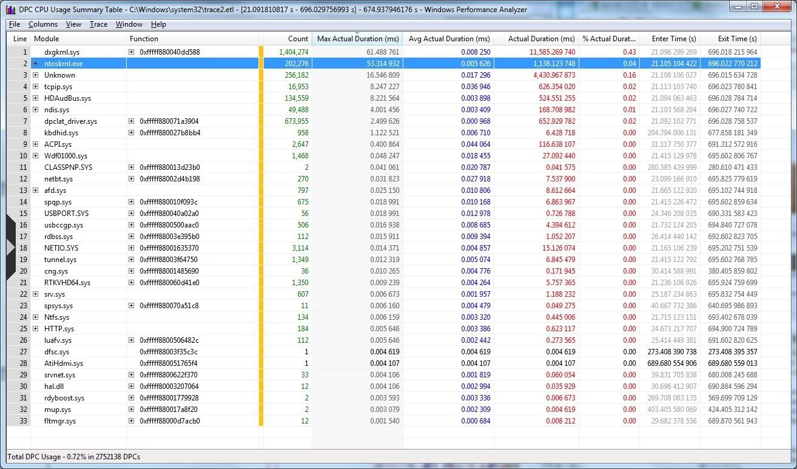797x469 pixels.
Task: Expand the srv.sys module row
Action: pos(36,294)
